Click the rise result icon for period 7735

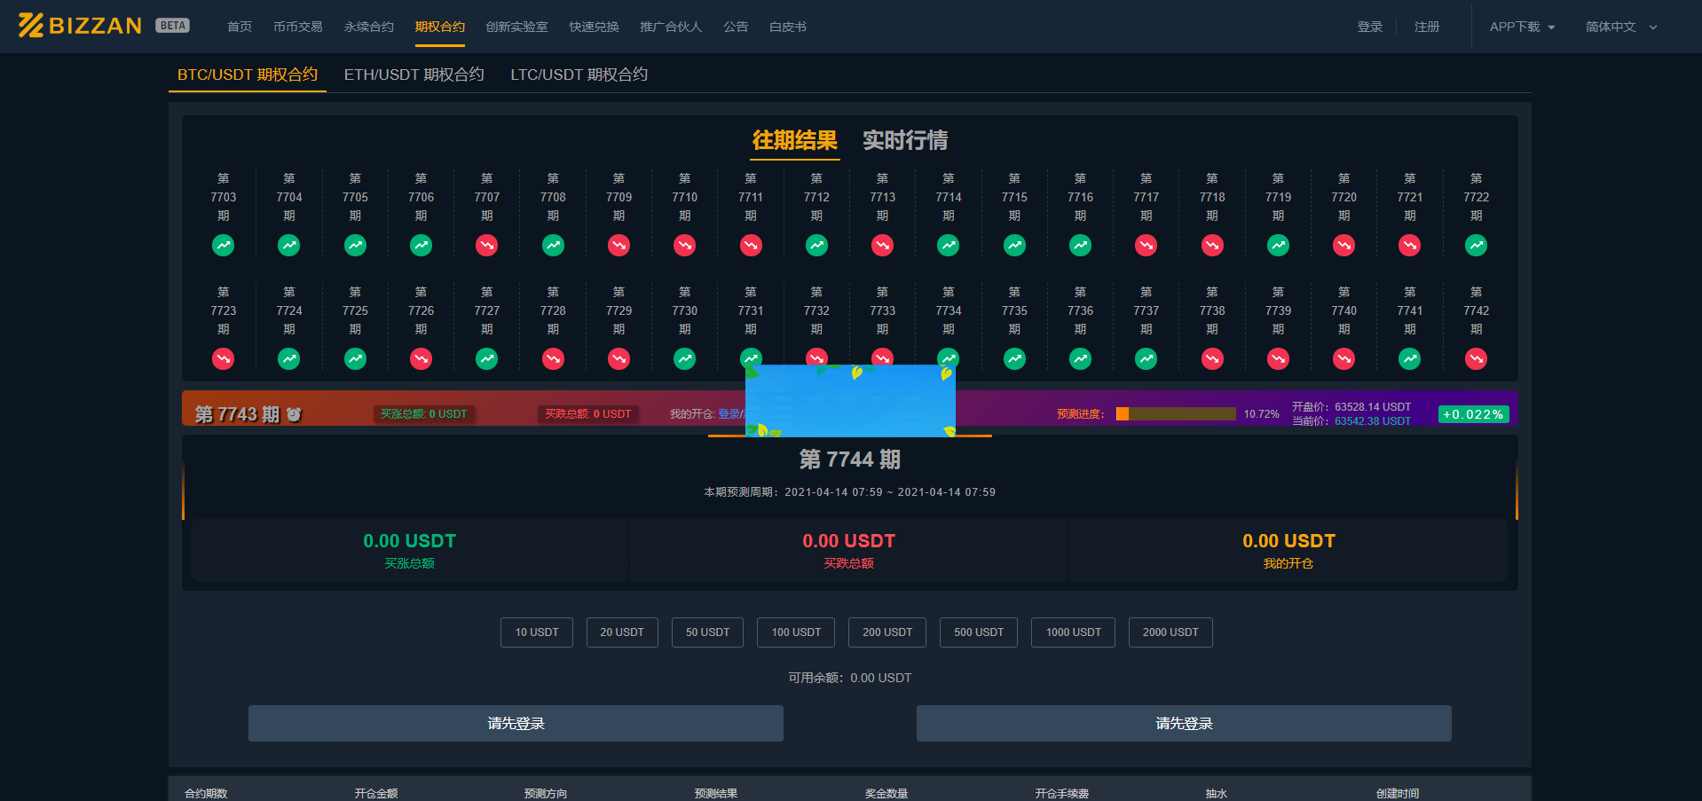(1013, 358)
